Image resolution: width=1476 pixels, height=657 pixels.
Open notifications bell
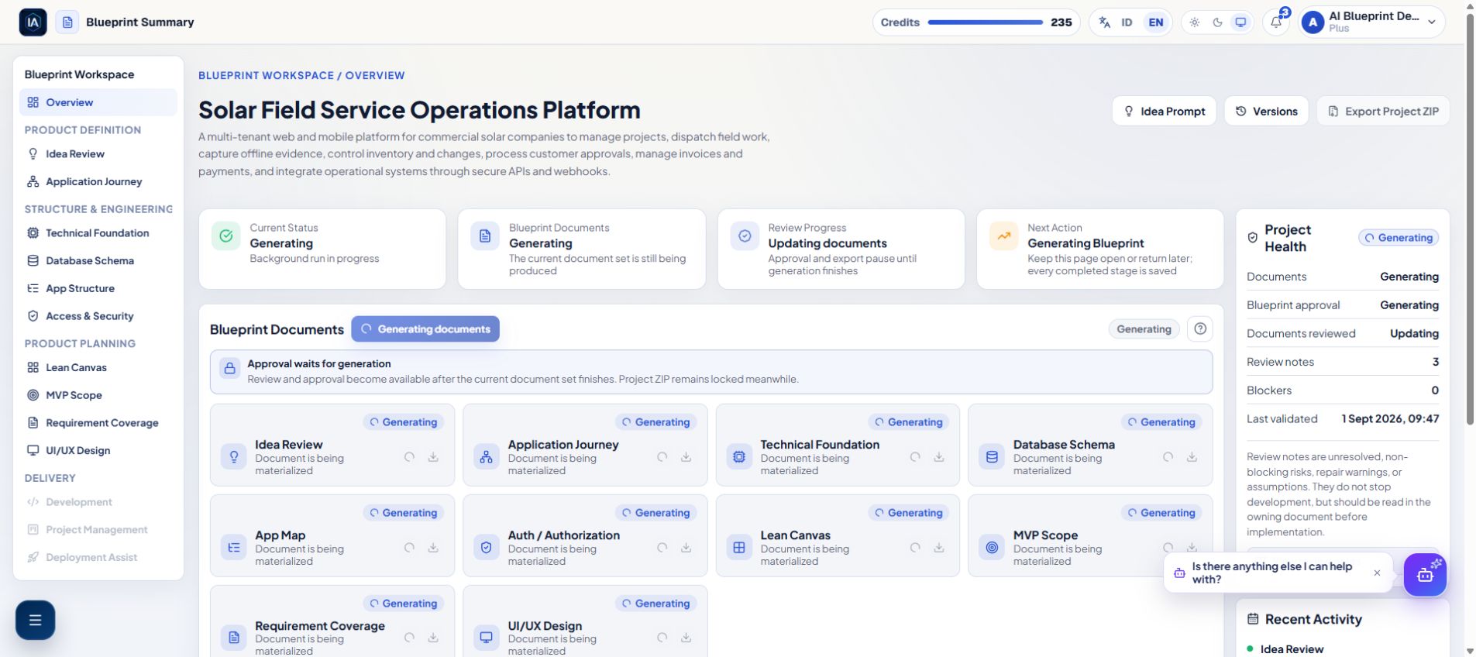click(x=1276, y=22)
